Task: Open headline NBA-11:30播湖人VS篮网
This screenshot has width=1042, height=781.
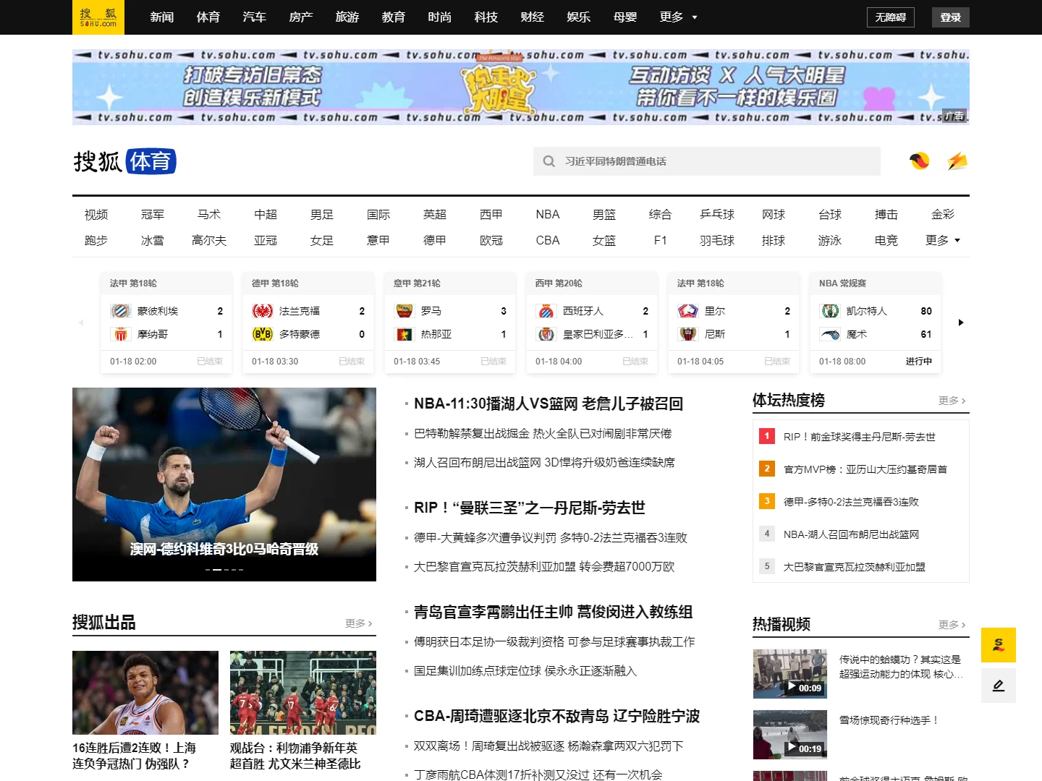Action: pos(548,404)
